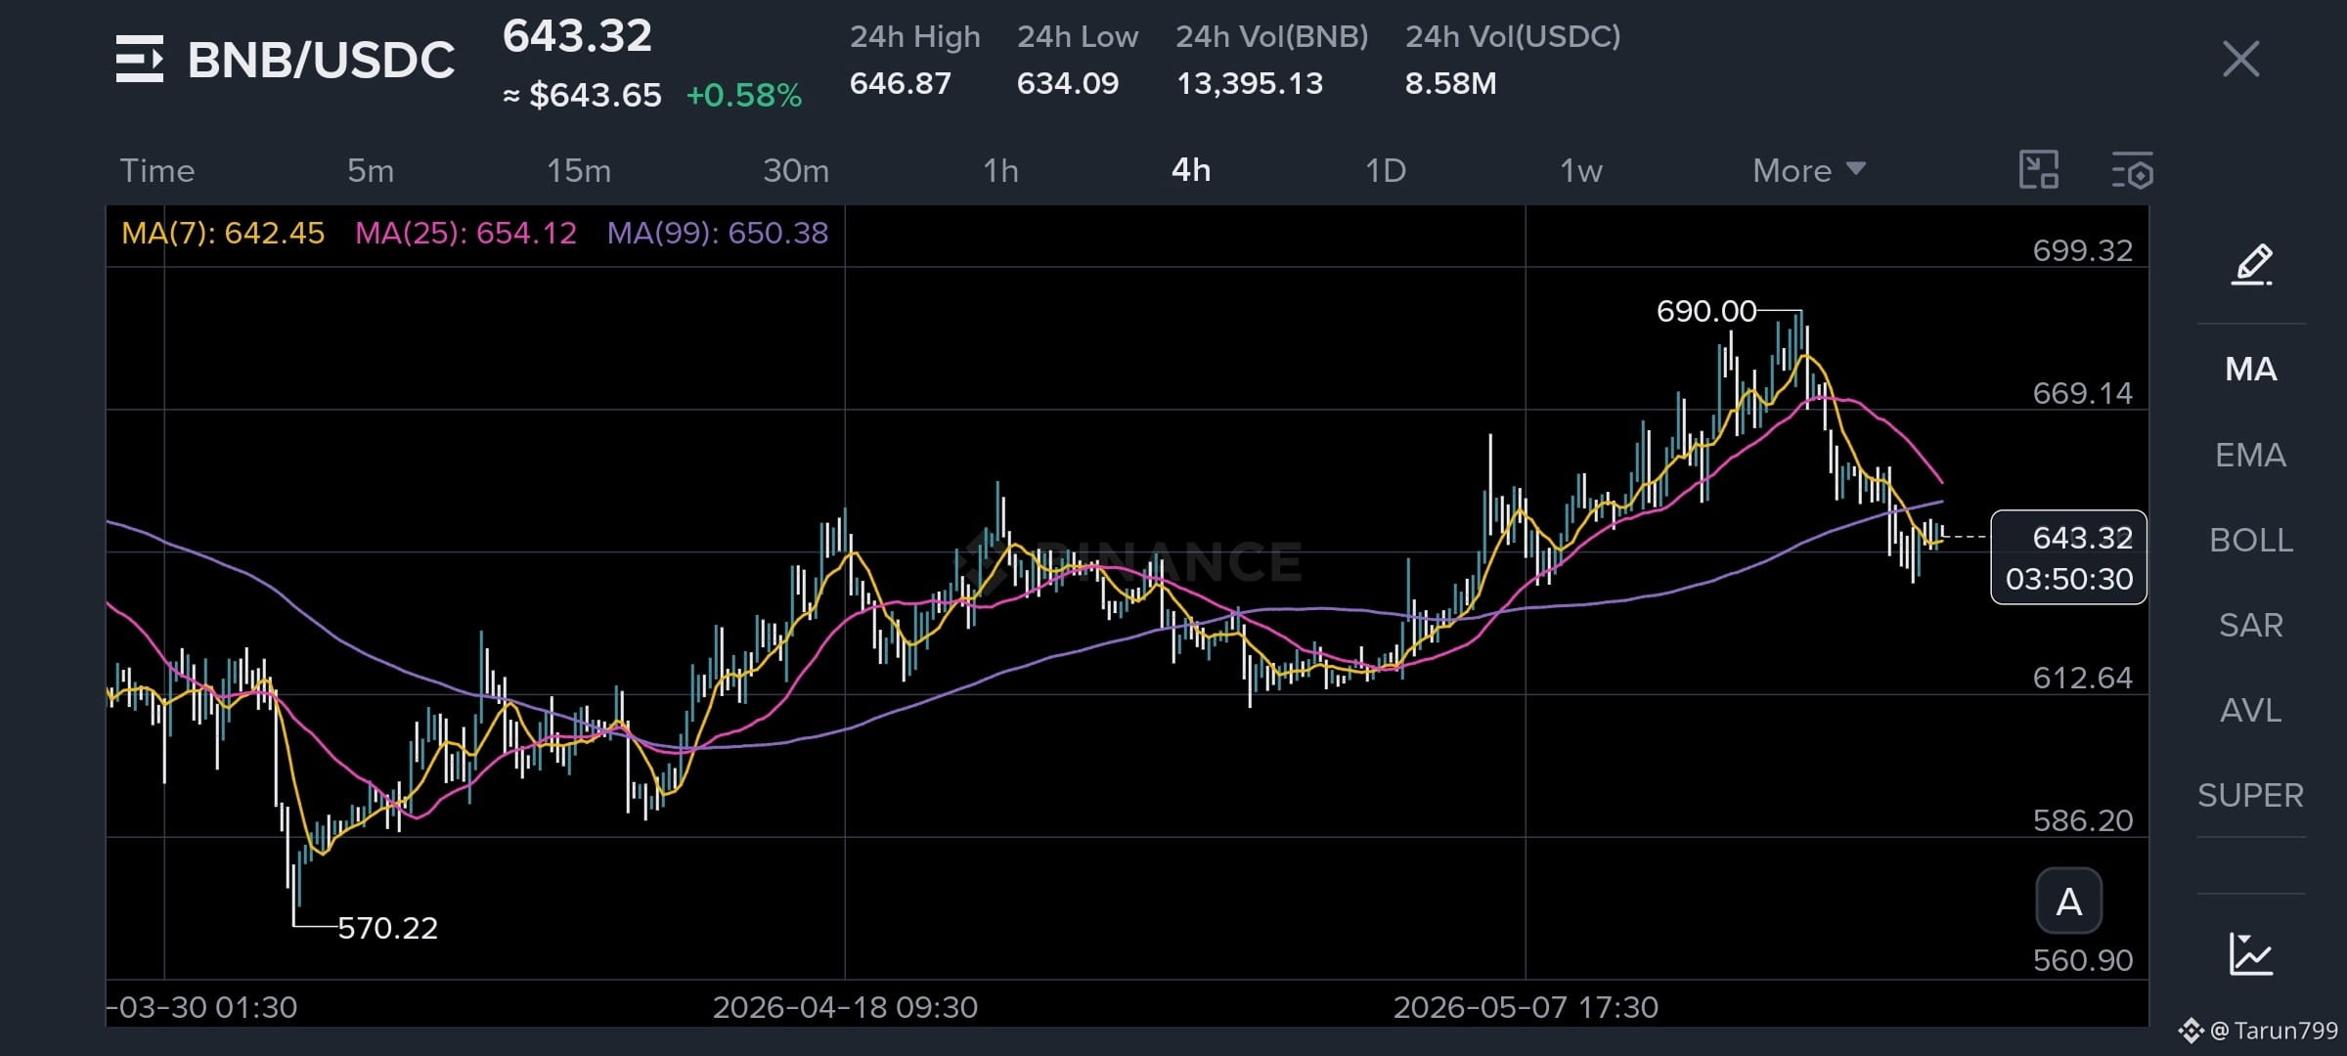This screenshot has height=1056, width=2347.
Task: Tap the 560.90 price axis label
Action: tap(2083, 960)
